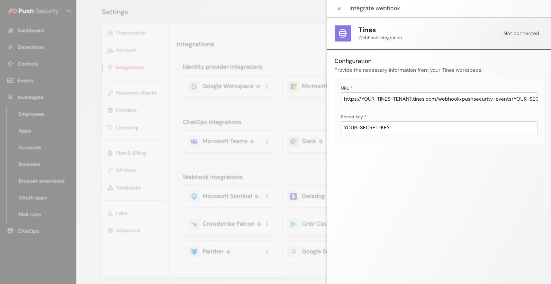Open the Microsoft Teams integration card

[x=230, y=142]
